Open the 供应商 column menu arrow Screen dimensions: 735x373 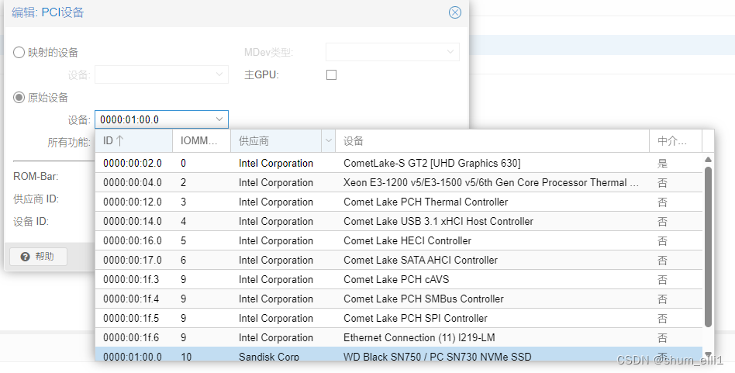point(329,141)
